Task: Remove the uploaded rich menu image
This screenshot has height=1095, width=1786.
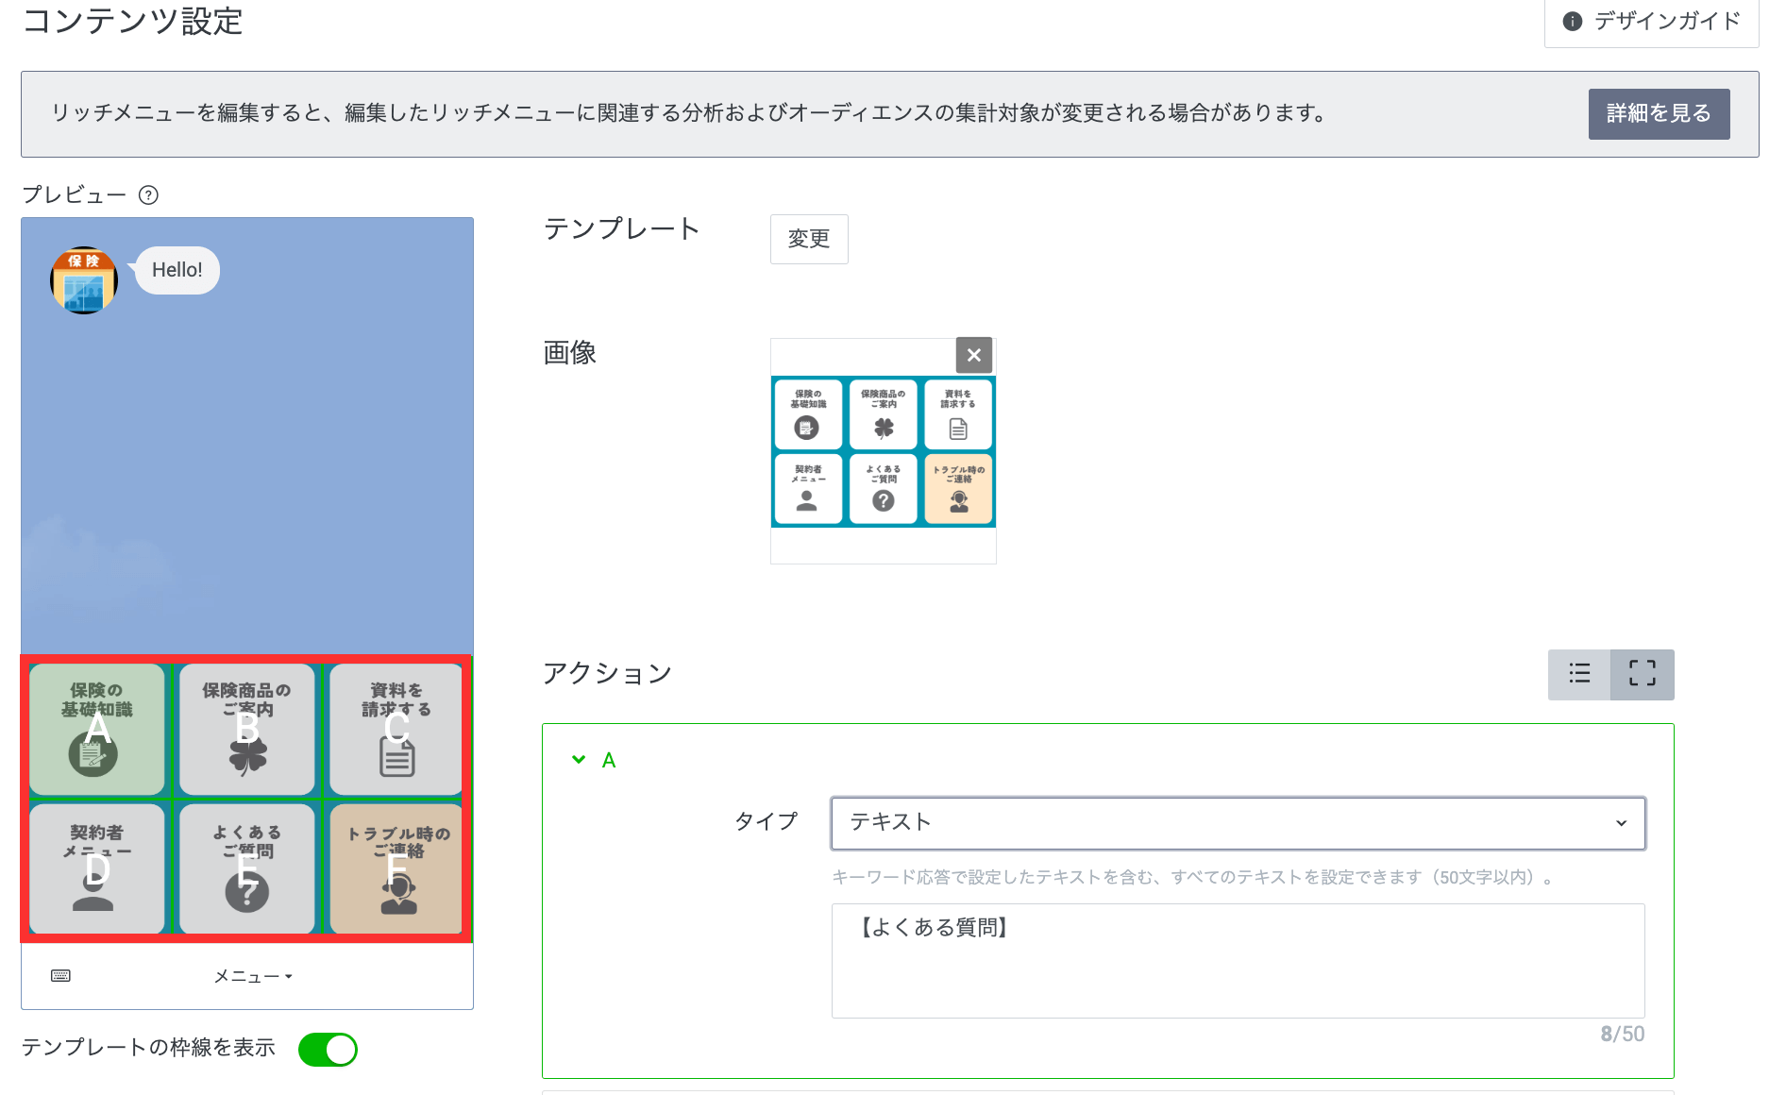Action: [973, 355]
